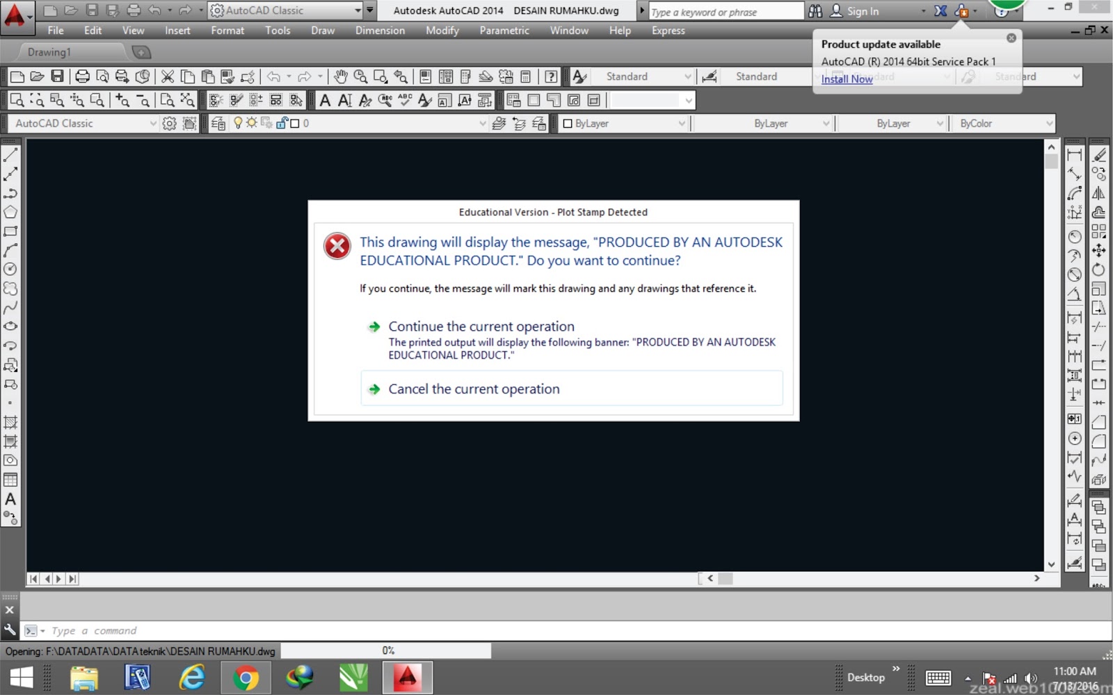Click the ByLayer color swatch box

click(x=568, y=123)
